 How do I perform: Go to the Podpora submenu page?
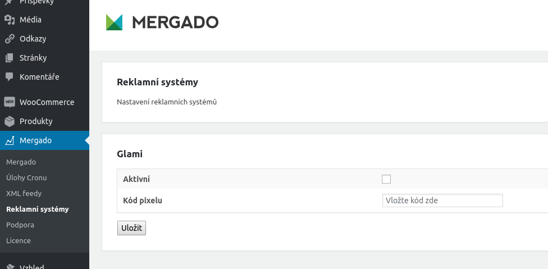(x=20, y=225)
